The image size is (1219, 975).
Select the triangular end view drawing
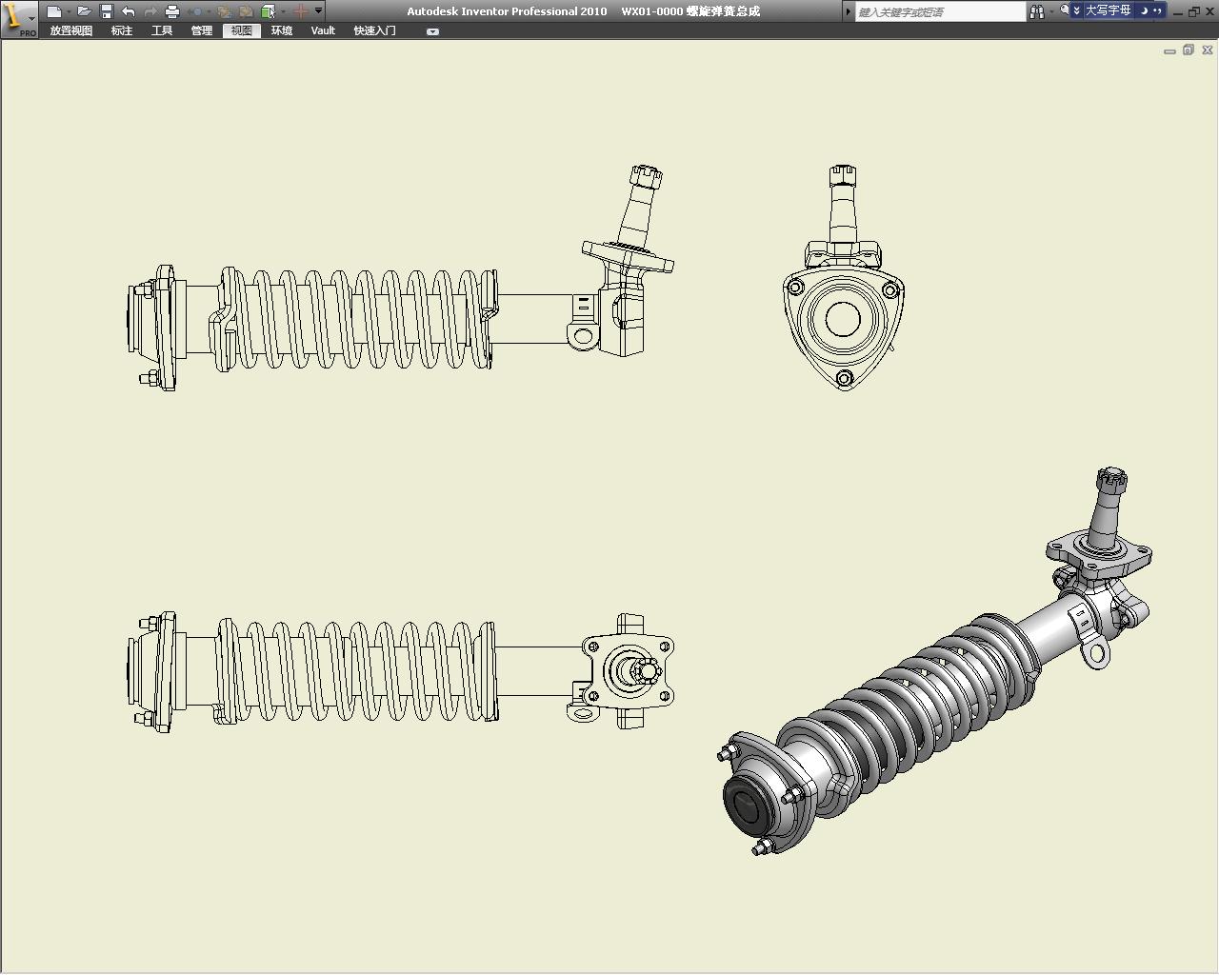[844, 278]
